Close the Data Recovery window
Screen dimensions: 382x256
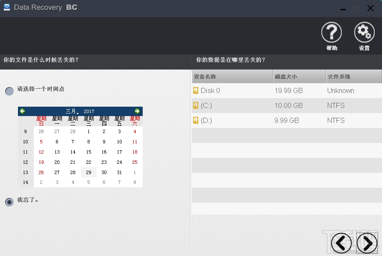370,8
